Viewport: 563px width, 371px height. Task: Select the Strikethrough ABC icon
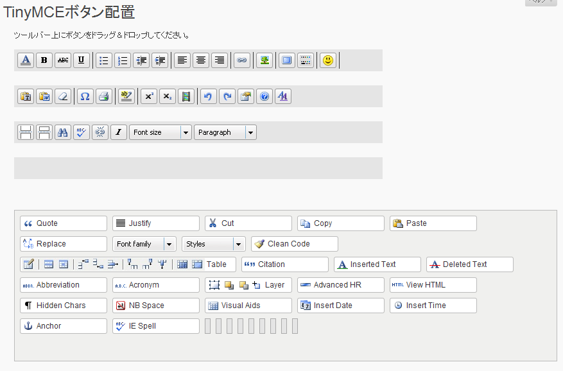[x=63, y=60]
